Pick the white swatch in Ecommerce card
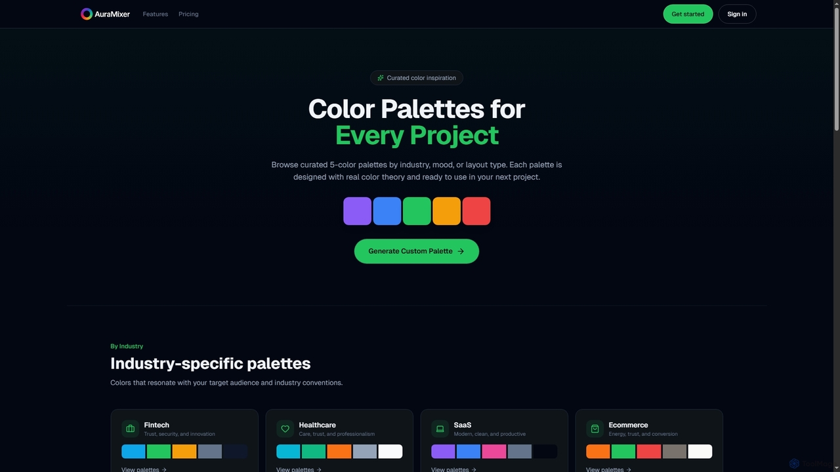The width and height of the screenshot is (840, 472). pyautogui.click(x=700, y=451)
